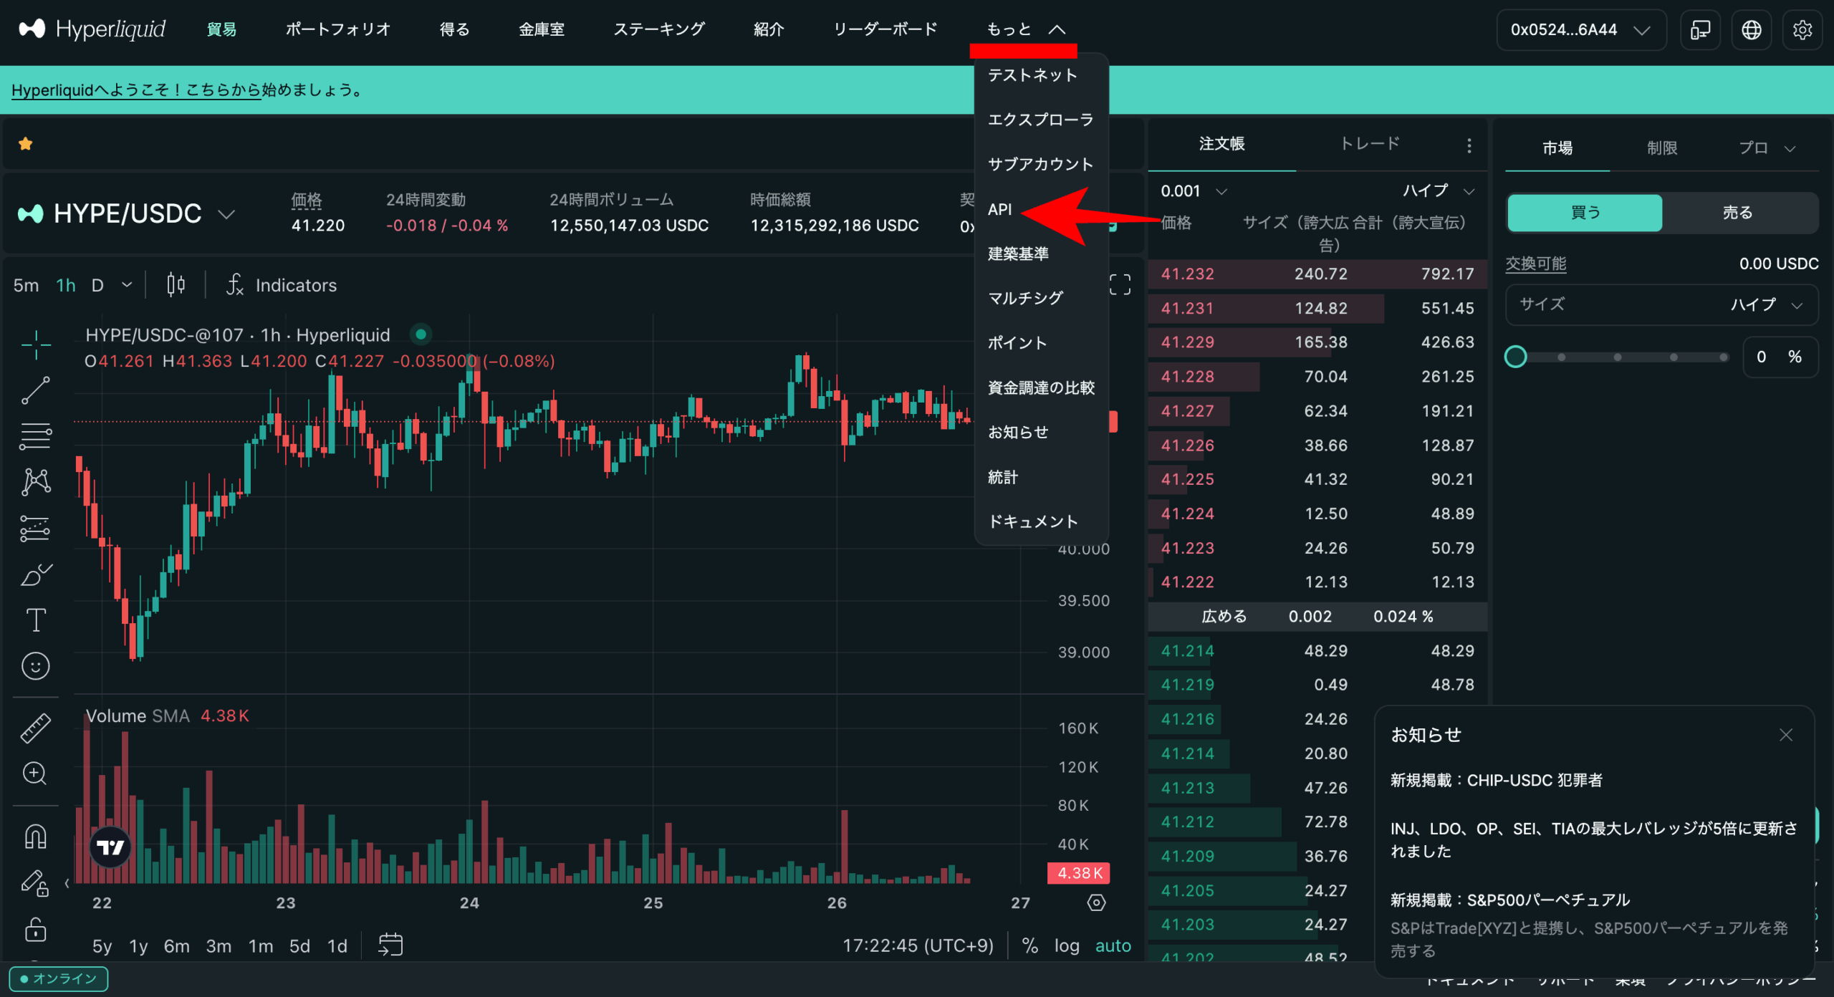
Task: Select the ruler measure tool
Action: click(35, 728)
